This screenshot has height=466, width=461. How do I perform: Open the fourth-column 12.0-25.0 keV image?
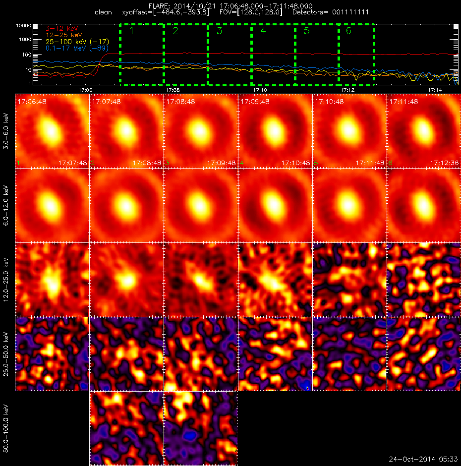tap(275, 280)
